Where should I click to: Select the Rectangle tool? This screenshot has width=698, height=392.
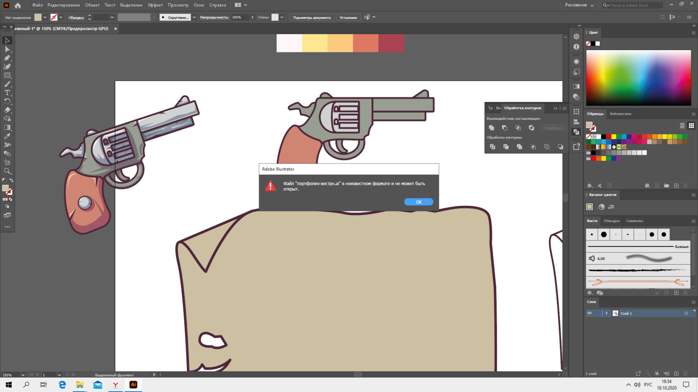(x=7, y=75)
